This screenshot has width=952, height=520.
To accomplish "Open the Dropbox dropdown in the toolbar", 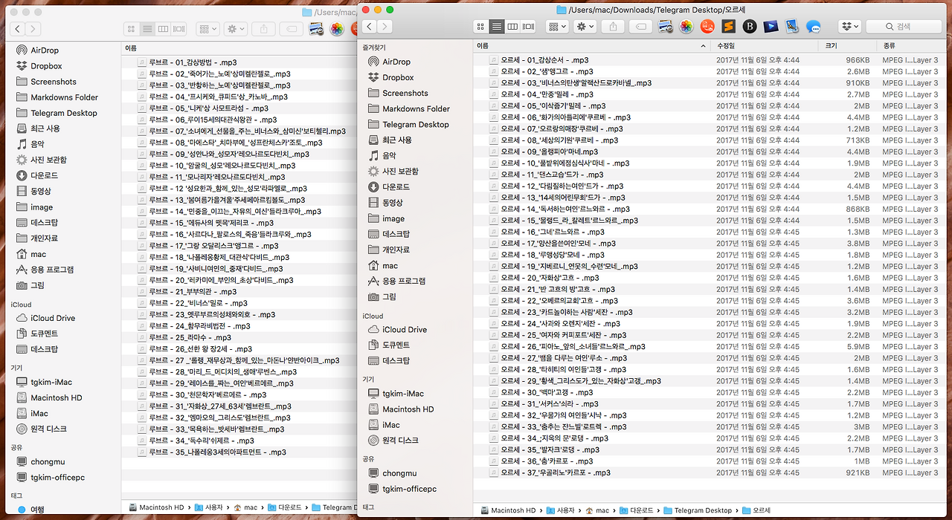I will (x=849, y=27).
